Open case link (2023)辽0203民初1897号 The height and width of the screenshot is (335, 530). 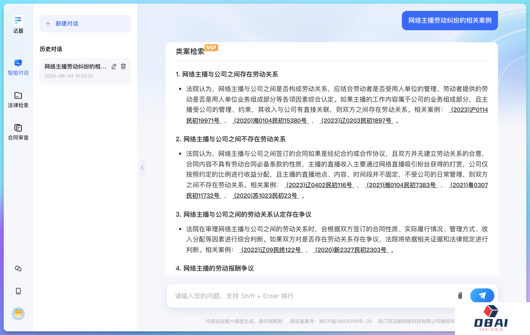(356, 121)
